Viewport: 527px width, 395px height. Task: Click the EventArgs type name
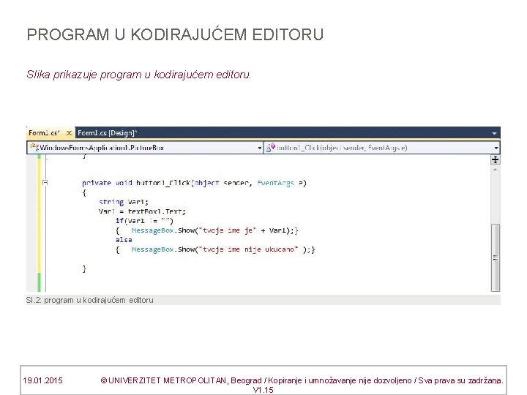pyautogui.click(x=275, y=183)
